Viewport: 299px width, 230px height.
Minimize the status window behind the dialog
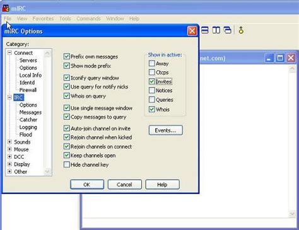click(x=269, y=58)
